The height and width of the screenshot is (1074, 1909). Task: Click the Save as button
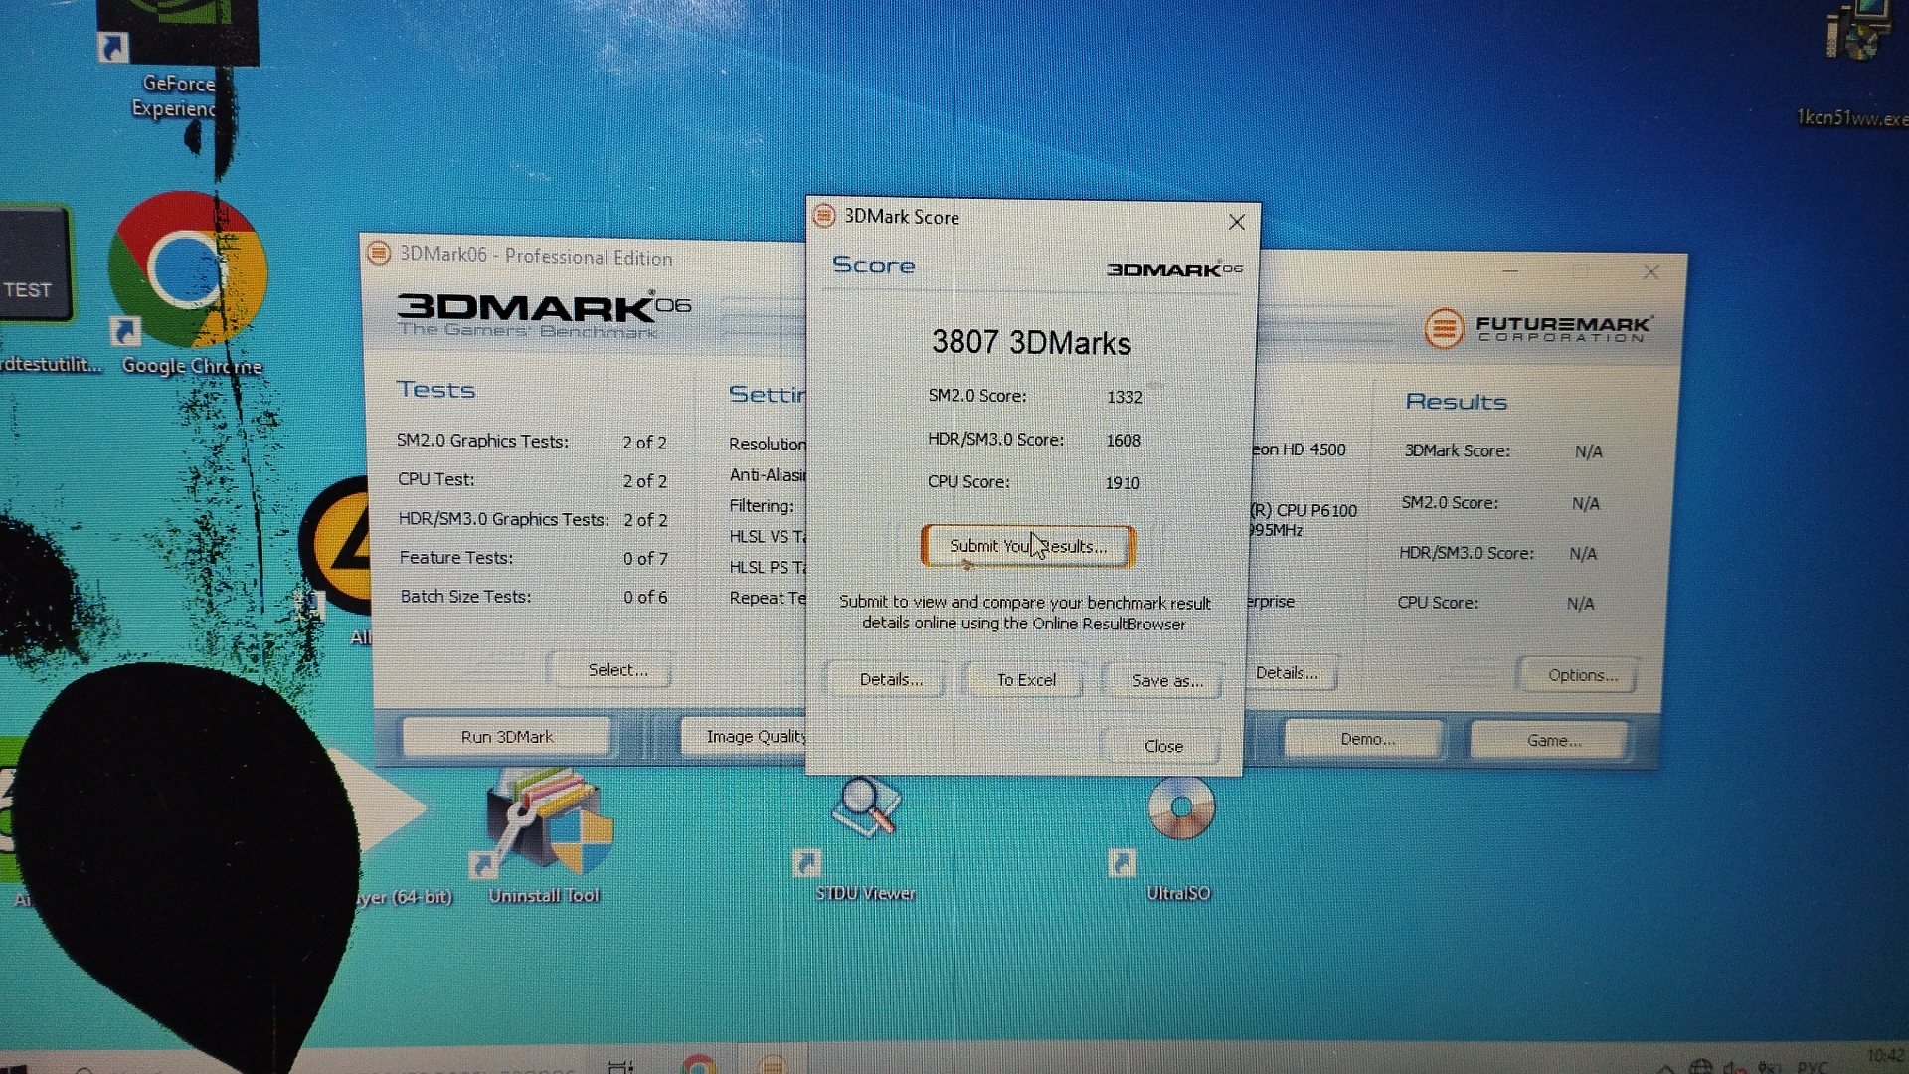1166,681
